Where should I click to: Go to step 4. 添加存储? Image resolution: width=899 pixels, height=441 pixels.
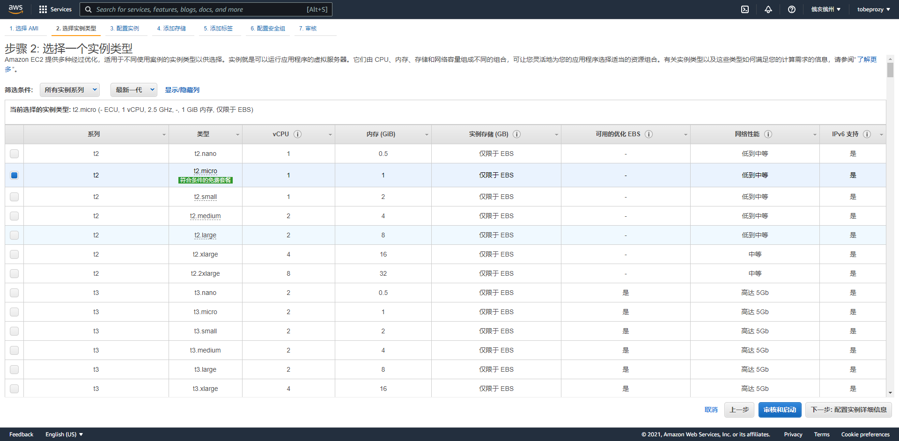click(x=171, y=29)
